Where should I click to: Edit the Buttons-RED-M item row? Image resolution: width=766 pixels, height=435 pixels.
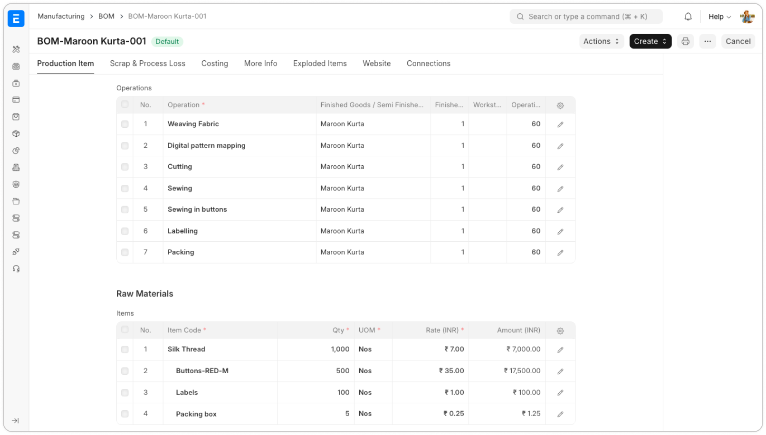560,371
